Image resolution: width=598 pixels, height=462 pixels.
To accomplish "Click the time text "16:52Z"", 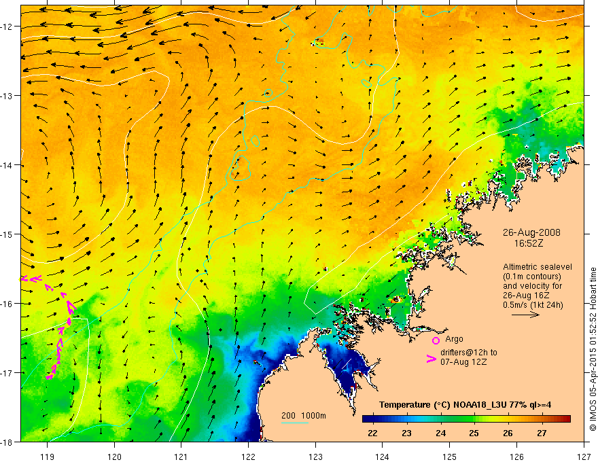I will [528, 243].
